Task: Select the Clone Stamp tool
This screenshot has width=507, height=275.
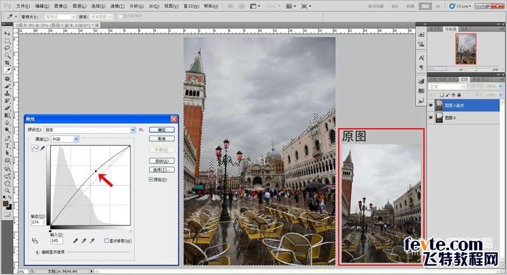Action: (7, 93)
